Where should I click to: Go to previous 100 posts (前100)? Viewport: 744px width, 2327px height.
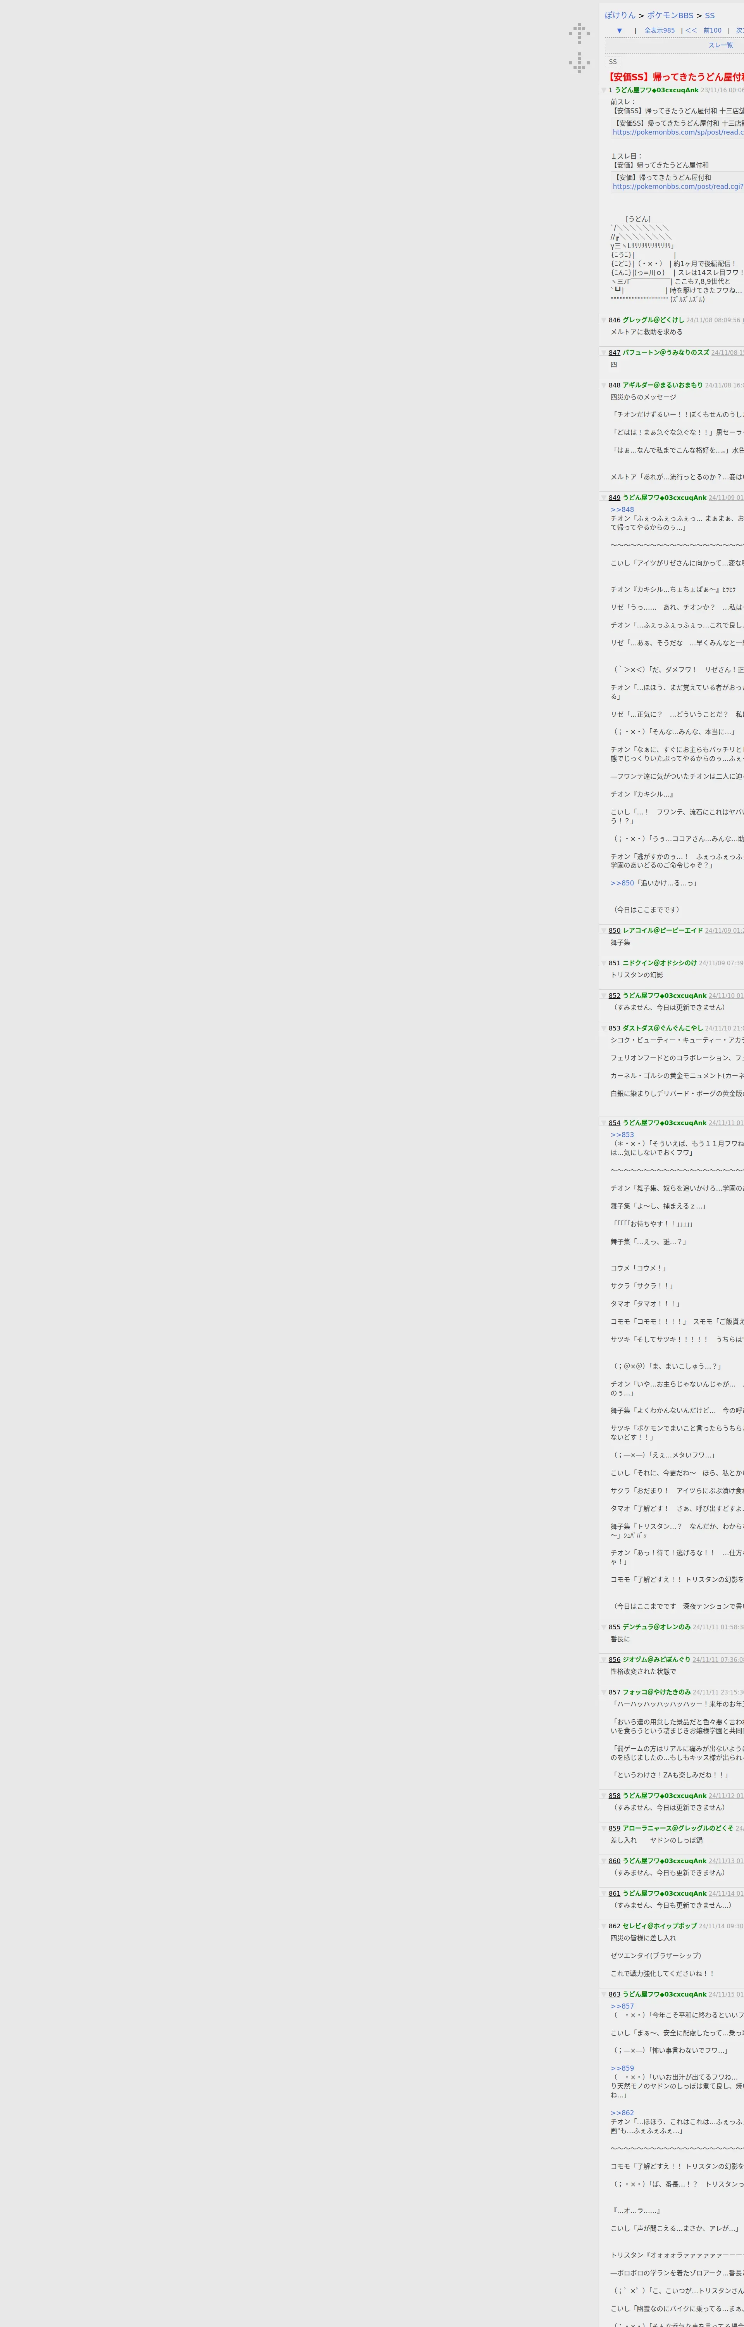712,31
